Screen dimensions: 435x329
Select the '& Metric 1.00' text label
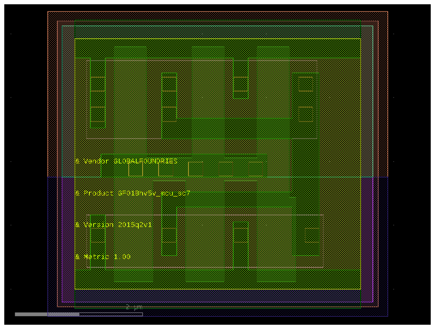click(103, 257)
